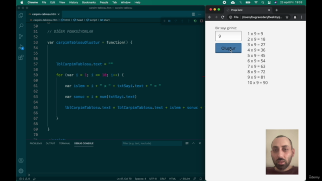Change end-of-line sequence via CRLF

click(163, 179)
